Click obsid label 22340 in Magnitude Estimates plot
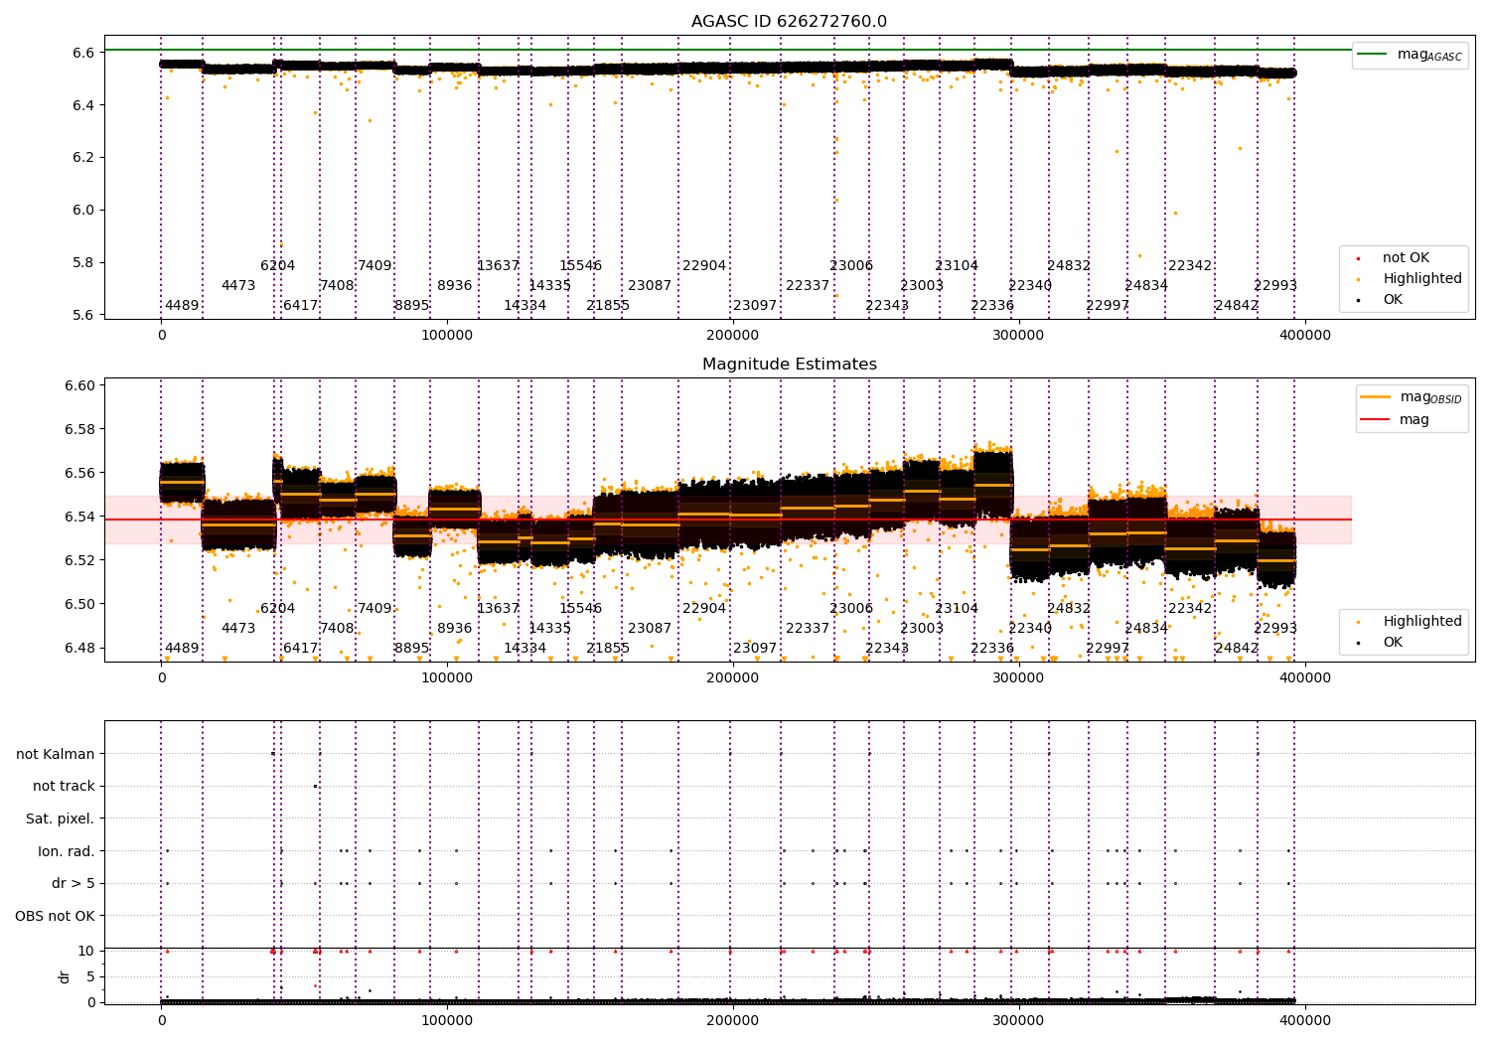 [1030, 629]
